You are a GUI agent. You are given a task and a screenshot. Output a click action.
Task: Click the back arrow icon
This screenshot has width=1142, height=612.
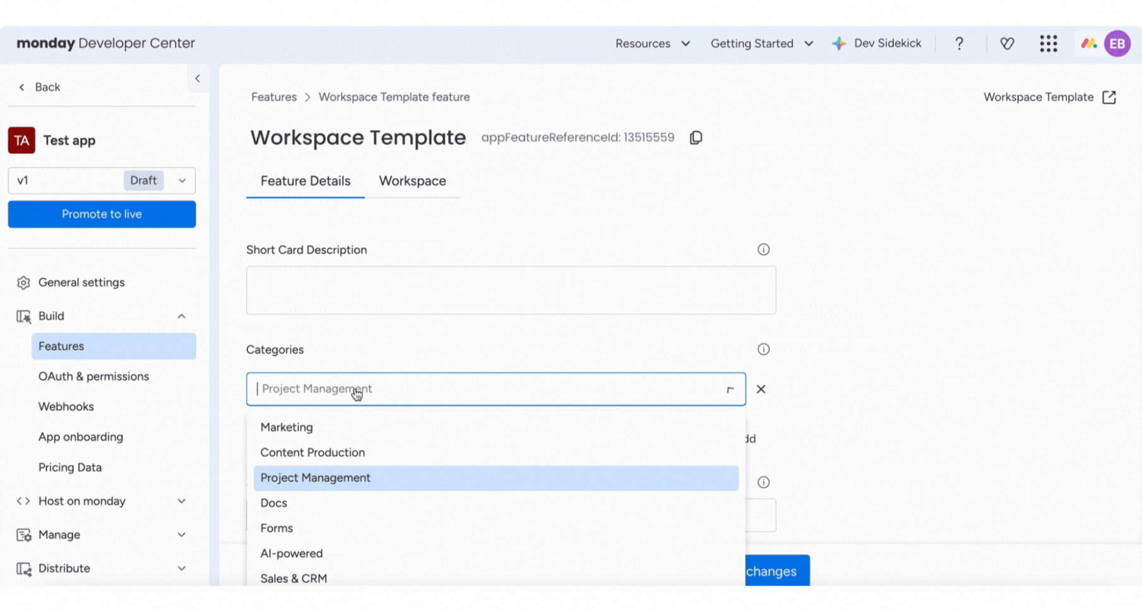pyautogui.click(x=22, y=87)
